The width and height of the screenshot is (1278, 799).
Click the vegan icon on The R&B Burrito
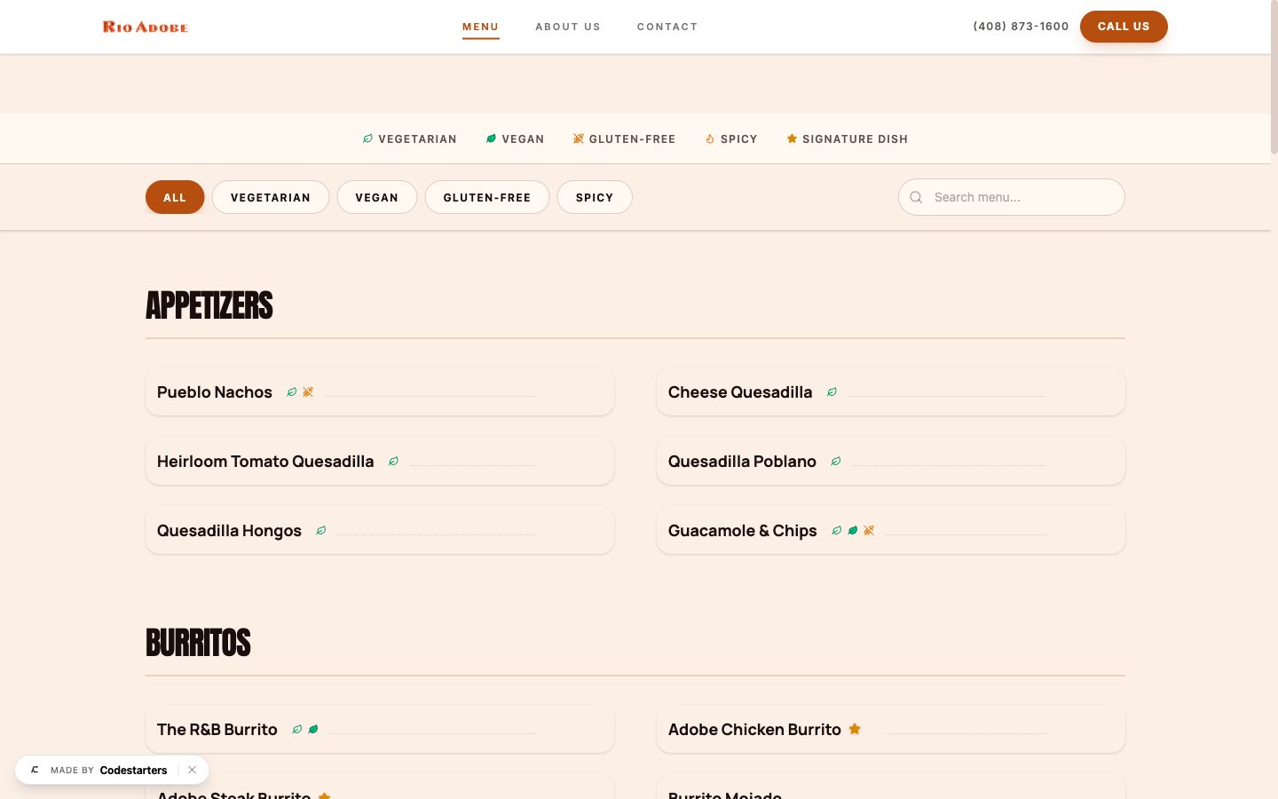pos(313,729)
